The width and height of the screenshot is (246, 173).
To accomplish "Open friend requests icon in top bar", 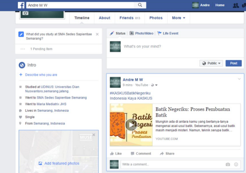I will click(x=236, y=5).
